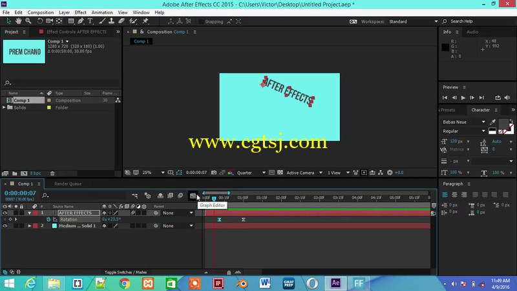This screenshot has width=517, height=291.
Task: Open the Regular font style dropdown
Action: point(464,131)
